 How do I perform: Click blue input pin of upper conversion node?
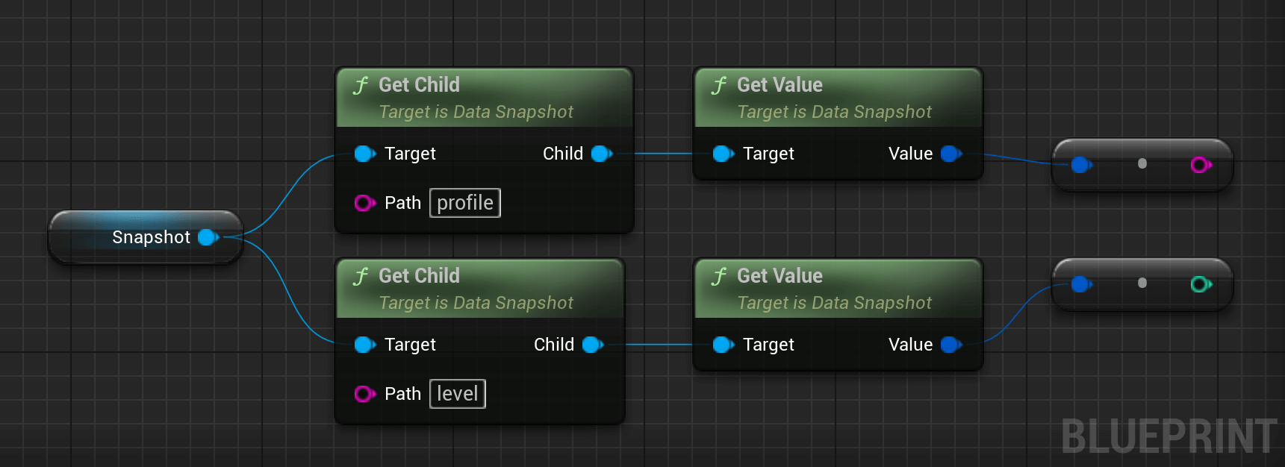coord(1081,165)
